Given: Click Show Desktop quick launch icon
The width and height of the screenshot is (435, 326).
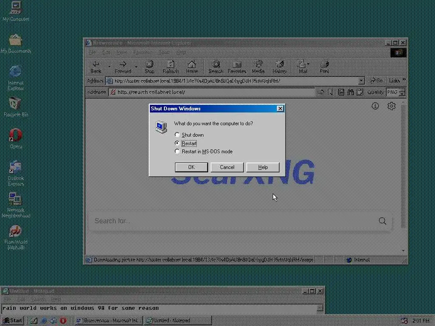Looking at the screenshot, I should 34,320.
